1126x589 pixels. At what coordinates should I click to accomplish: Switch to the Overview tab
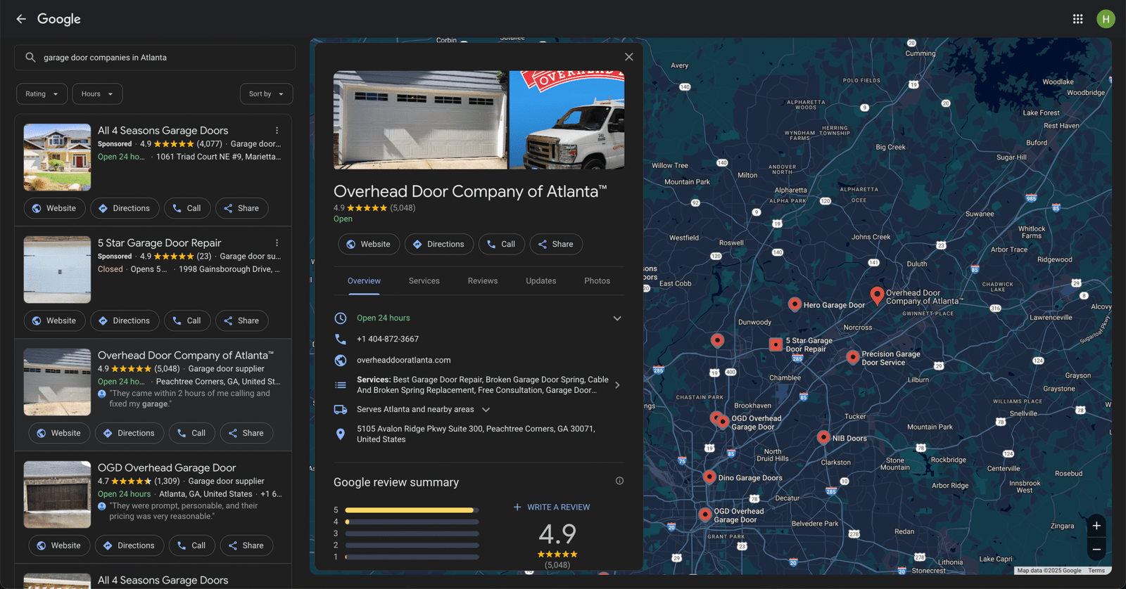coord(364,281)
